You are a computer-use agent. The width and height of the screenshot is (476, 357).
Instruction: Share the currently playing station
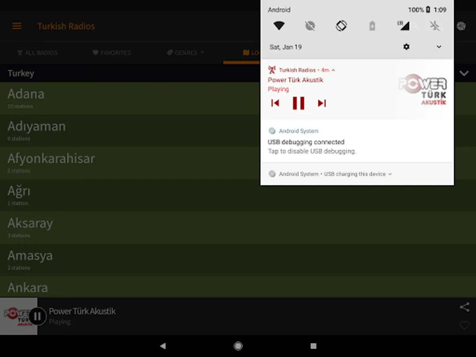point(464,307)
